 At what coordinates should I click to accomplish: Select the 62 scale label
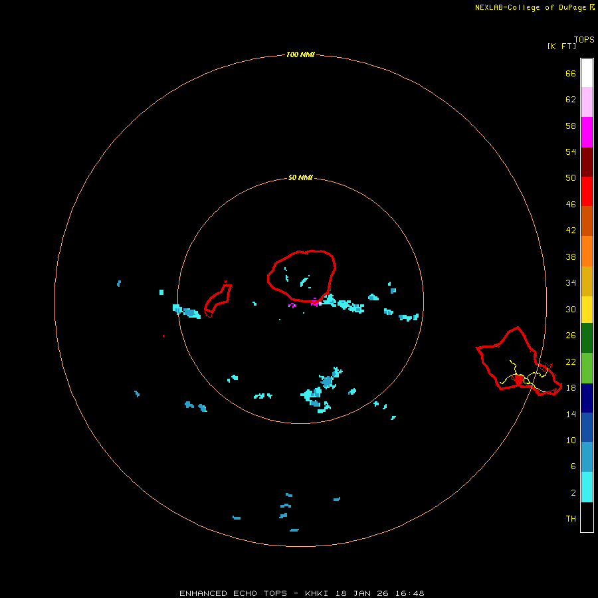click(x=571, y=100)
